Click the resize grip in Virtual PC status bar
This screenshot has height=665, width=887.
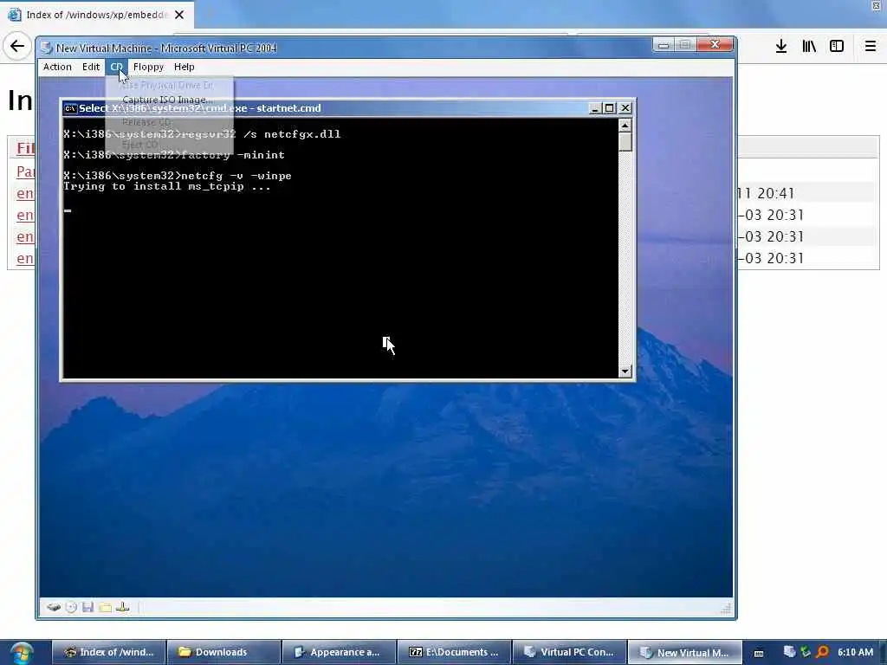[726, 609]
